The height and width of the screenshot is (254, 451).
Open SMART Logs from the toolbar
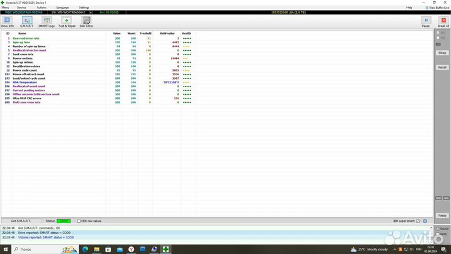[x=46, y=22]
